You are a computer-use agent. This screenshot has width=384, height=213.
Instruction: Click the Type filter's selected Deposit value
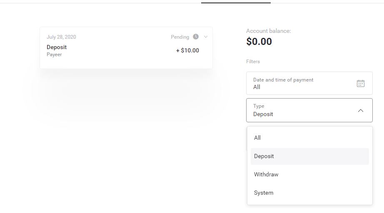pos(263,114)
